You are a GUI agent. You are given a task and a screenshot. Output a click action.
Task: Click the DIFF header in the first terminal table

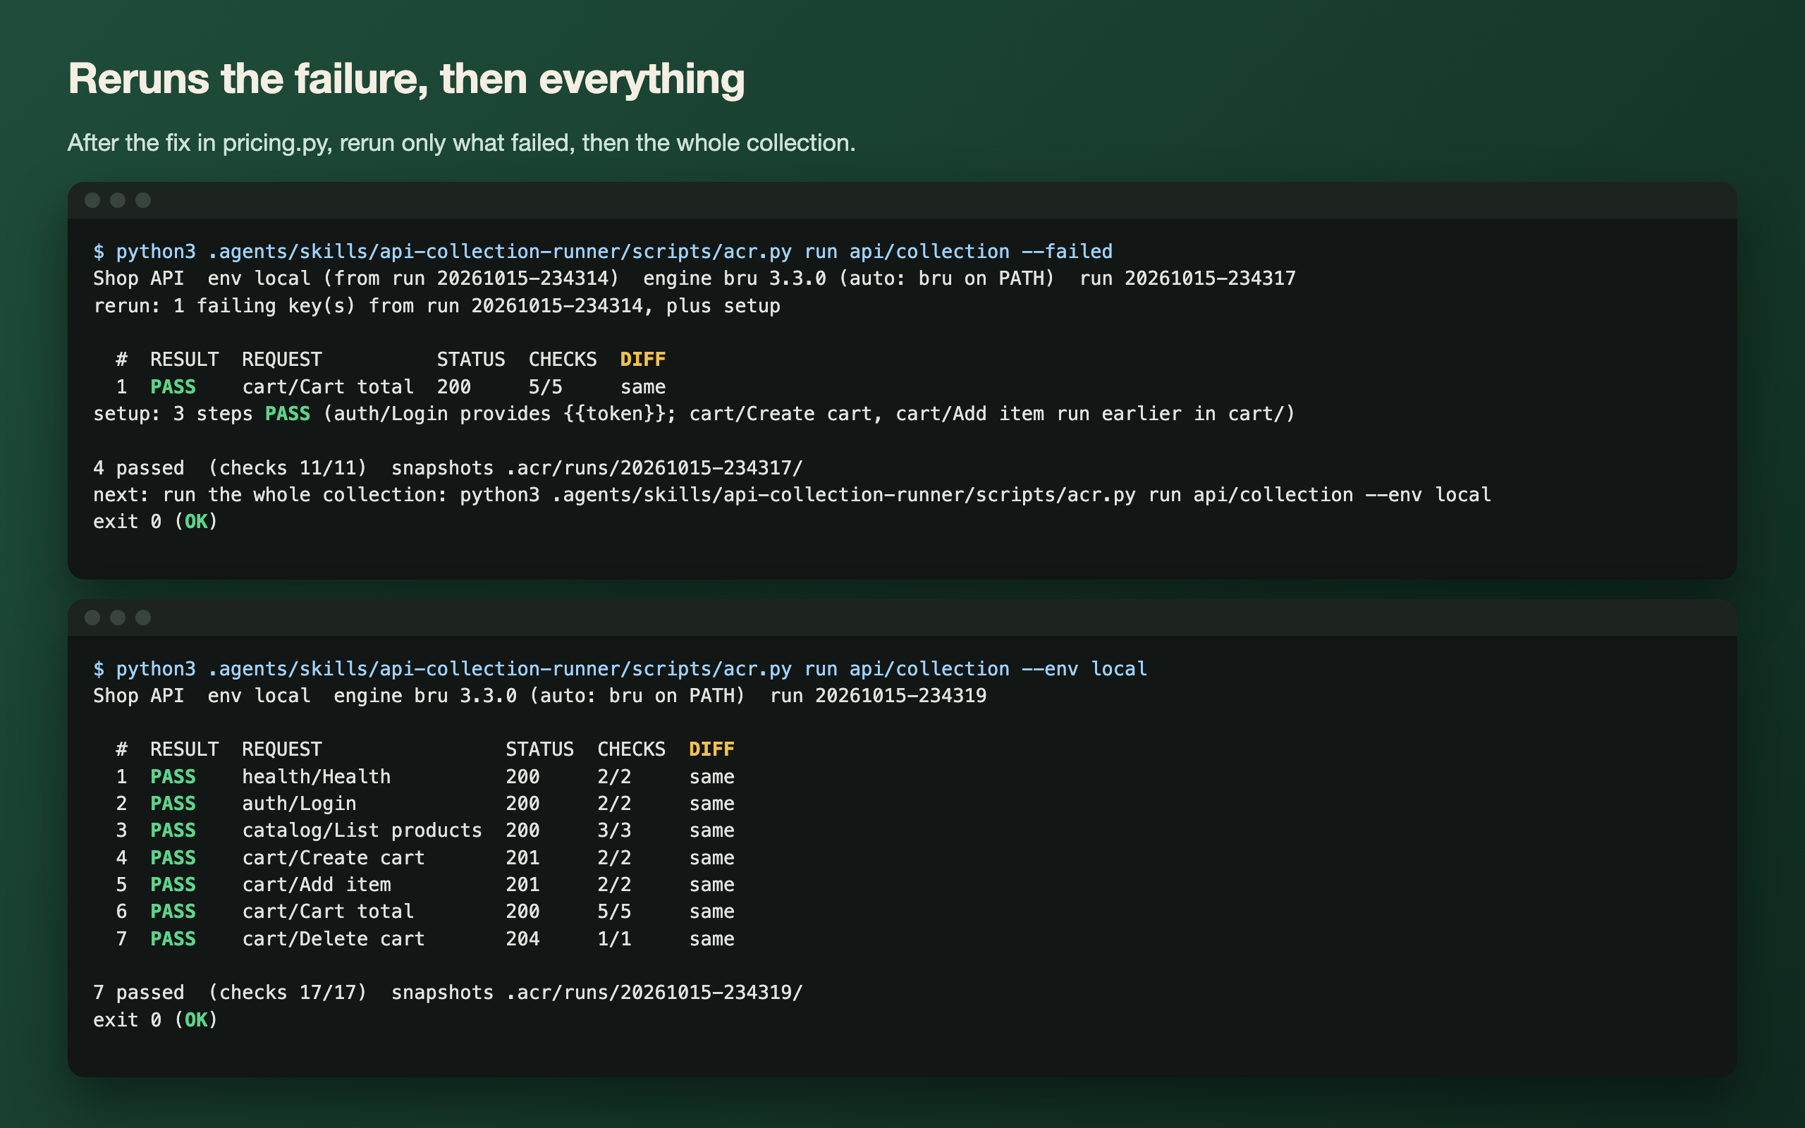(642, 360)
